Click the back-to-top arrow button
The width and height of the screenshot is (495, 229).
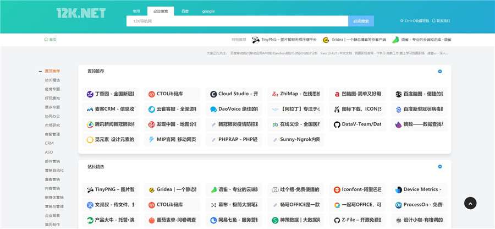pyautogui.click(x=470, y=204)
